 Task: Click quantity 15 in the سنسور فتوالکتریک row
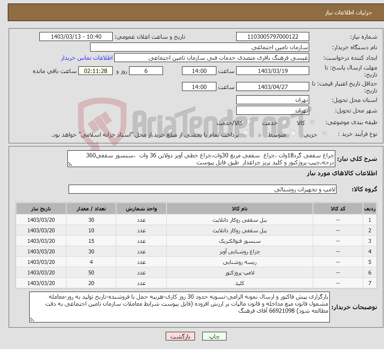(x=91, y=241)
